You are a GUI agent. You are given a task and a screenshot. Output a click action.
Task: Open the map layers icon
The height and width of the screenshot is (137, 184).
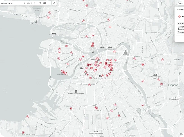(40, 3)
